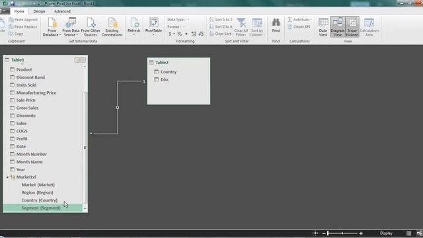Toggle the Calculation Area
The height and width of the screenshot is (238, 423).
[369, 27]
